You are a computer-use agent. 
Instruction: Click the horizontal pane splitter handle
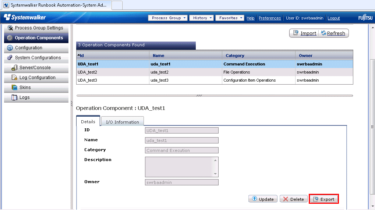click(199, 96)
